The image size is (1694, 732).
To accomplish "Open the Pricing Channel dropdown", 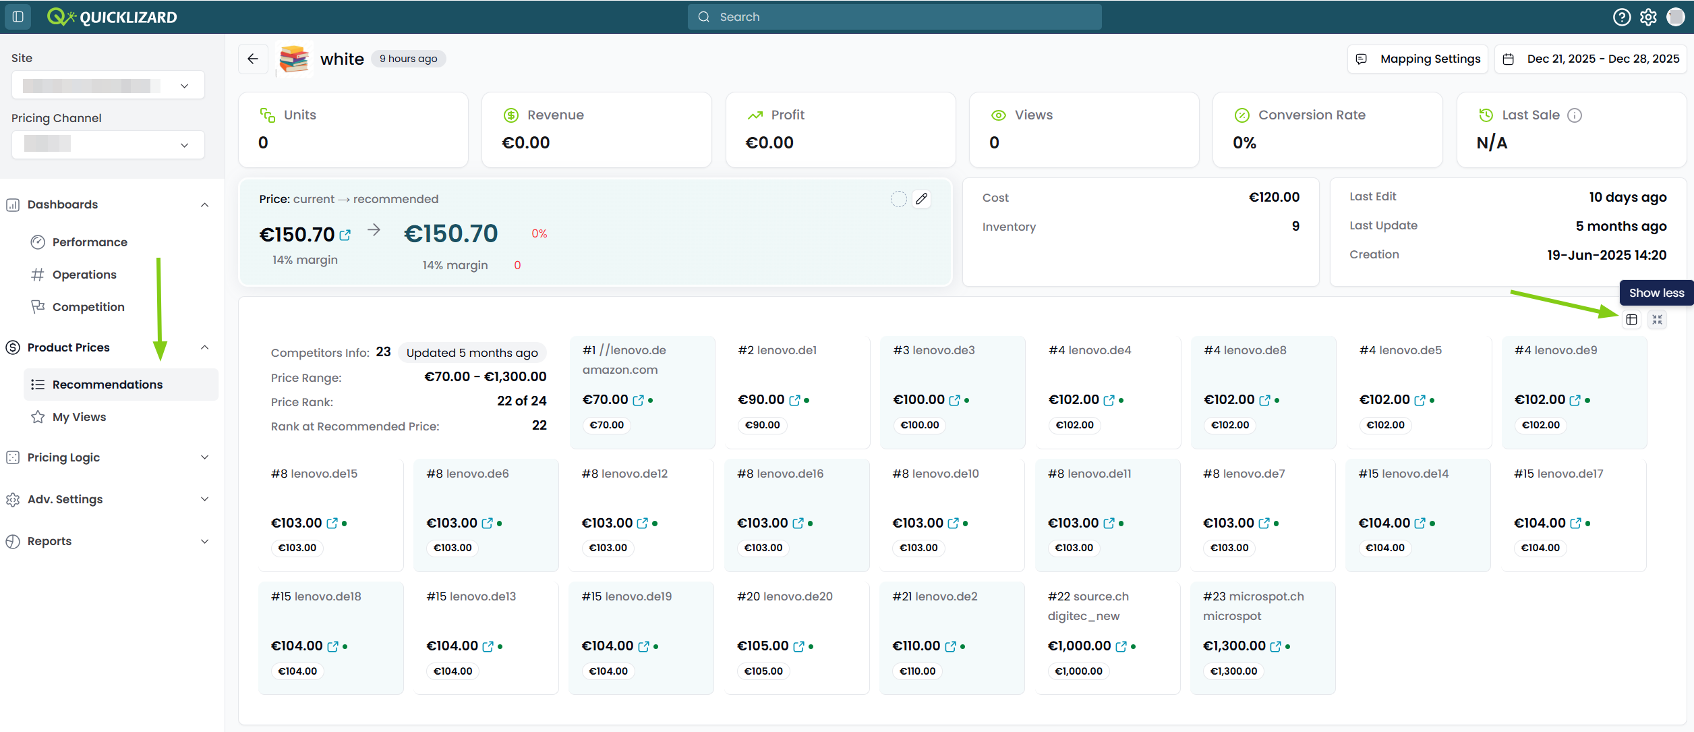I will [108, 144].
